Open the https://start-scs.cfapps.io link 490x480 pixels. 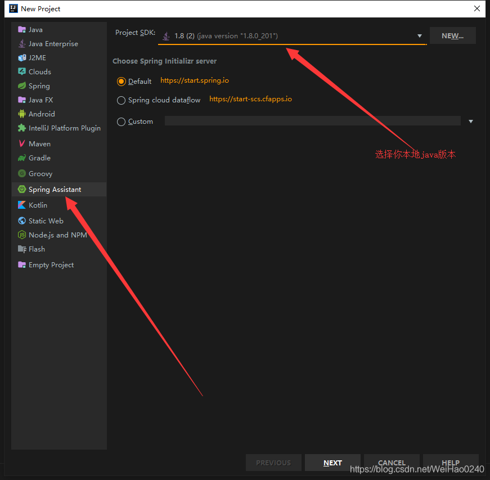pos(250,99)
